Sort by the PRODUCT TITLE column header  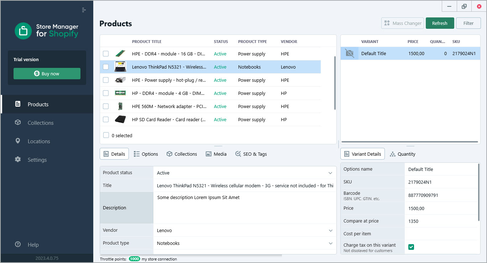(x=147, y=42)
